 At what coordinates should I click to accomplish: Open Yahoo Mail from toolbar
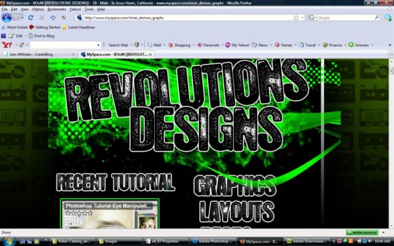[154, 45]
